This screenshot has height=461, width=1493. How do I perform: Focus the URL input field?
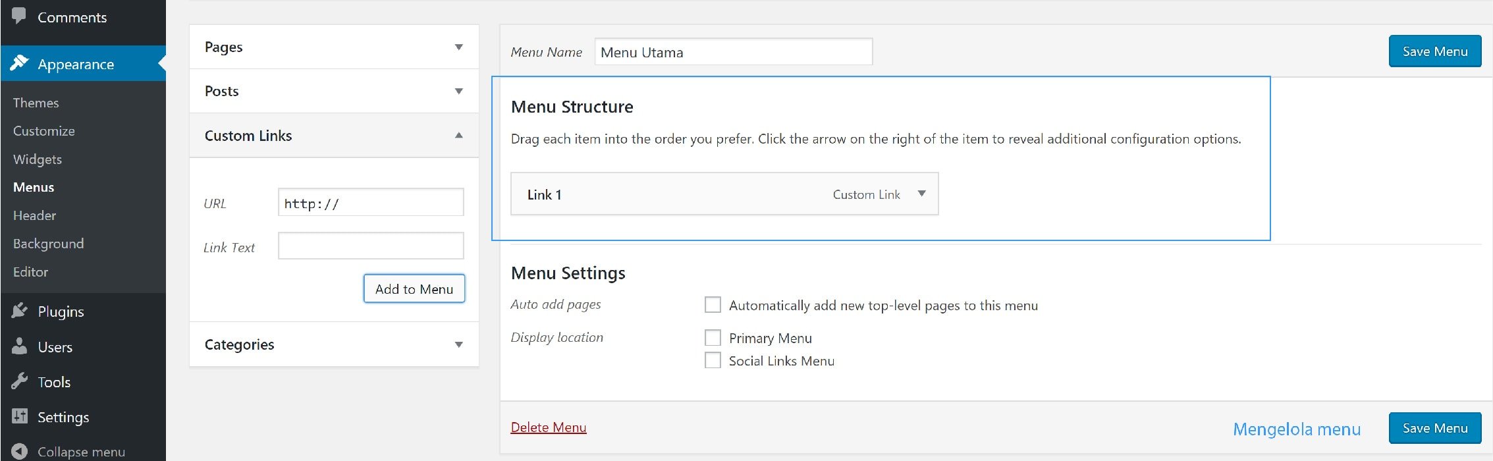(x=371, y=202)
